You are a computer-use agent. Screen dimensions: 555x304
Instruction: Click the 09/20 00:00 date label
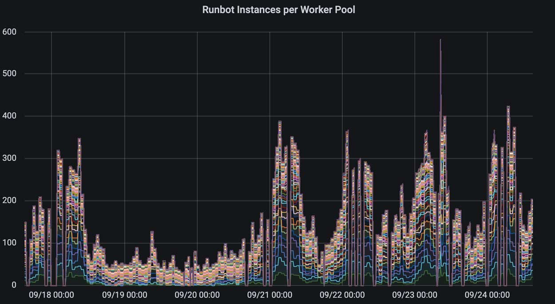click(x=197, y=295)
